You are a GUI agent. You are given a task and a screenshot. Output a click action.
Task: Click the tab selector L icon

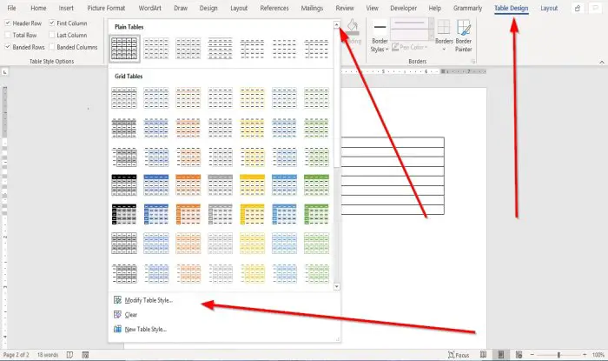click(x=4, y=72)
